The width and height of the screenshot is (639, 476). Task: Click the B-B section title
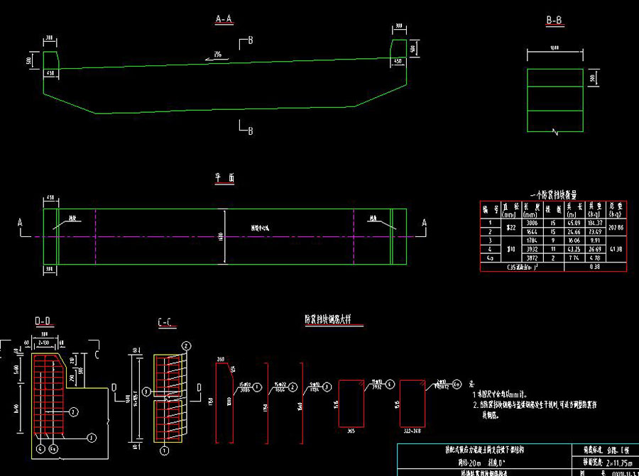(x=555, y=21)
